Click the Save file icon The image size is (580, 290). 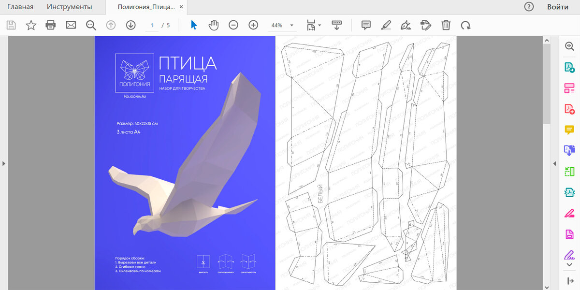pos(11,25)
